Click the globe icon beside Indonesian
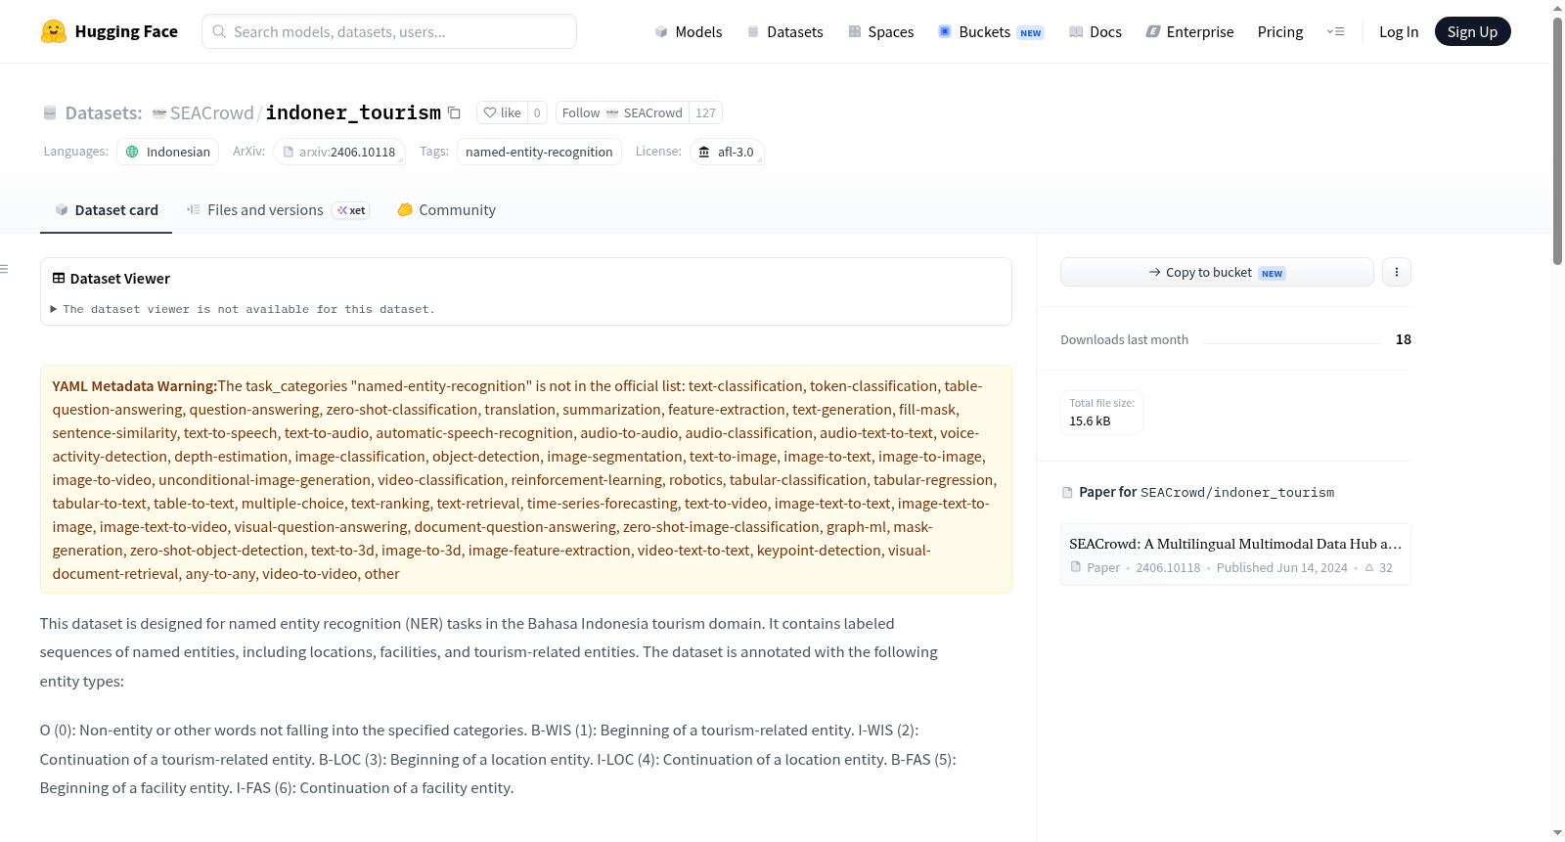This screenshot has width=1565, height=842. pos(133,152)
